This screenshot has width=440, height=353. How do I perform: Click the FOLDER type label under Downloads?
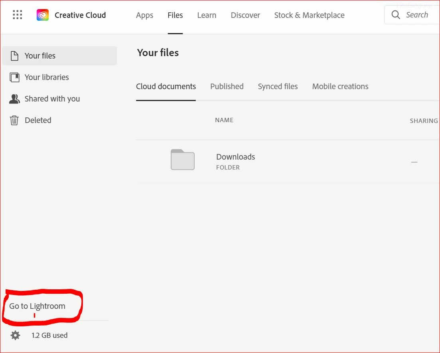tap(228, 168)
